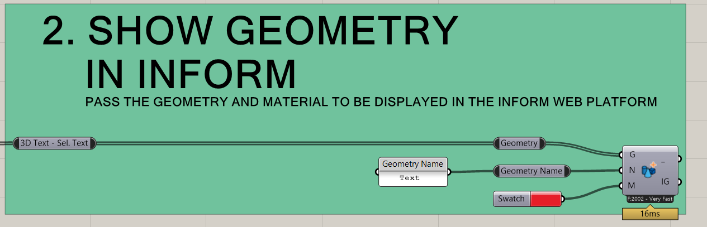Click the F:2002 - Very Fast label
This screenshot has height=227, width=707.
pyautogui.click(x=649, y=199)
